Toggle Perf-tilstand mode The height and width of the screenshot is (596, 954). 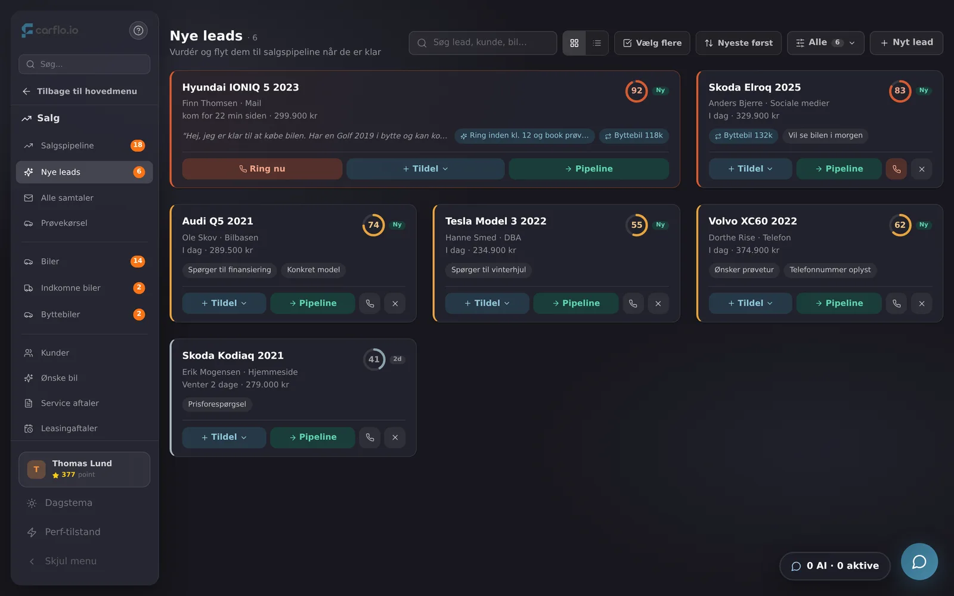pos(85,532)
